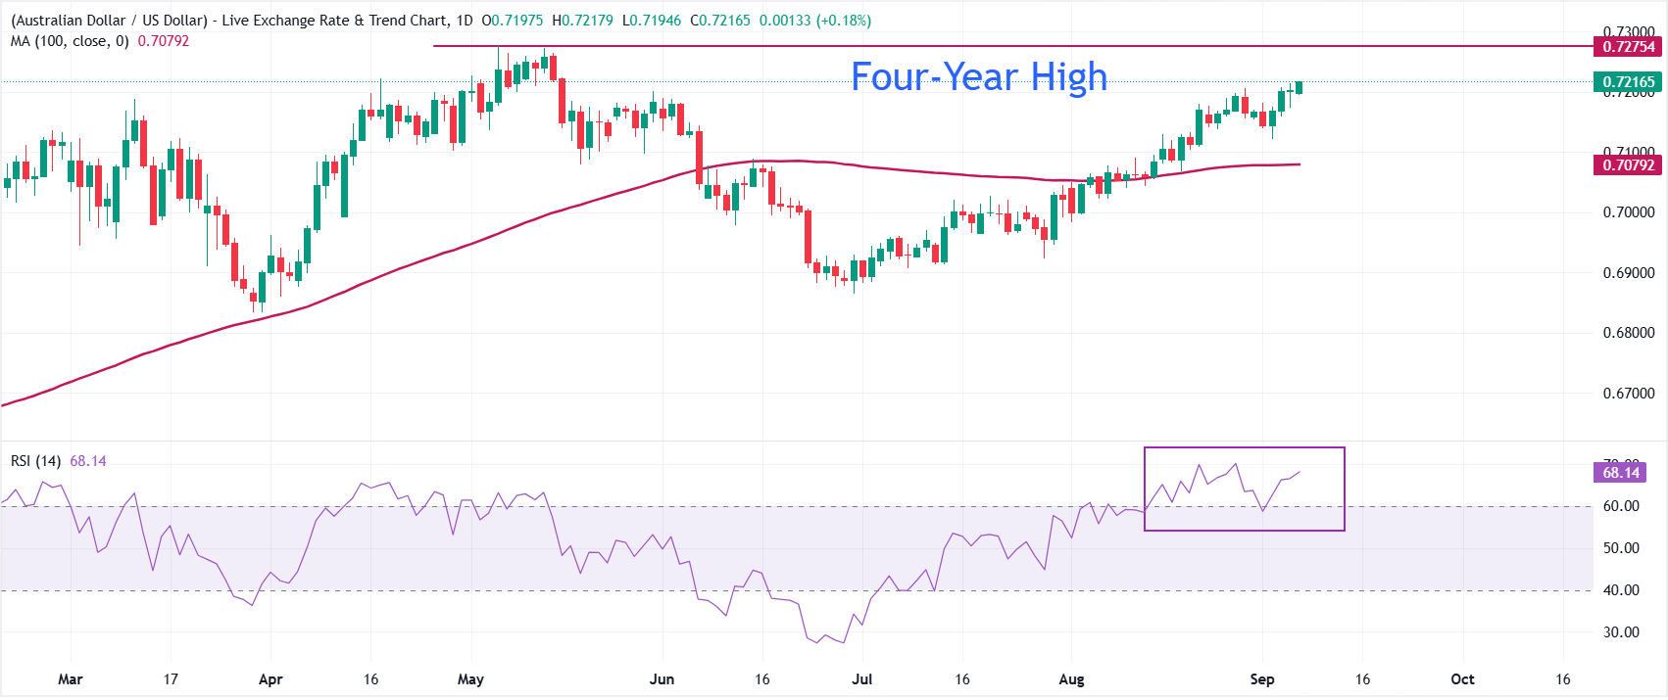This screenshot has height=700, width=1668.
Task: Select the RSI (14) indicator legend
Action: coord(59,461)
